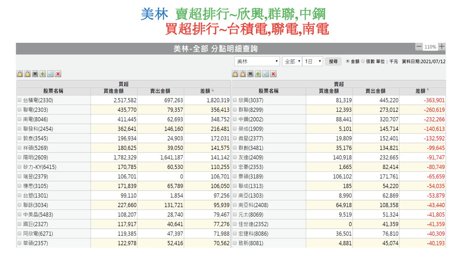457x259 pixels.
Task: Click the 聯電(2303) stock name
Action: [38, 110]
